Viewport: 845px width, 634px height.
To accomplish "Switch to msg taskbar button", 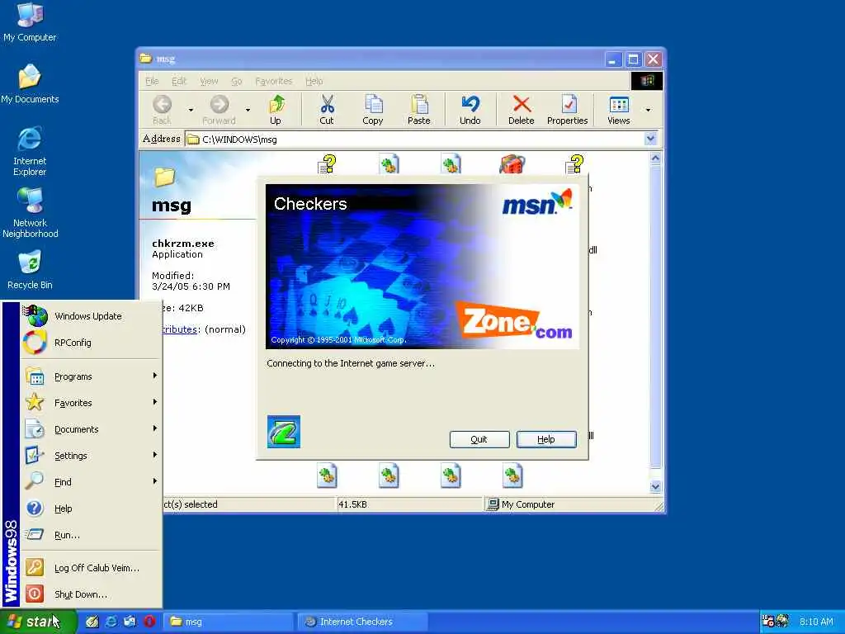I will click(229, 622).
